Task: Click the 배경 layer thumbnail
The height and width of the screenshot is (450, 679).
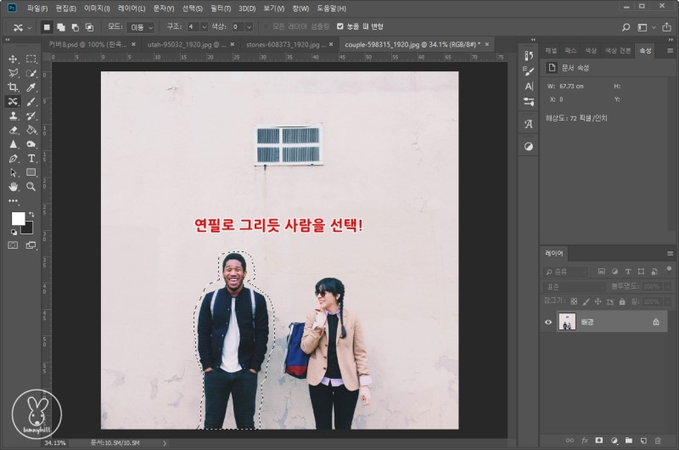Action: tap(565, 322)
